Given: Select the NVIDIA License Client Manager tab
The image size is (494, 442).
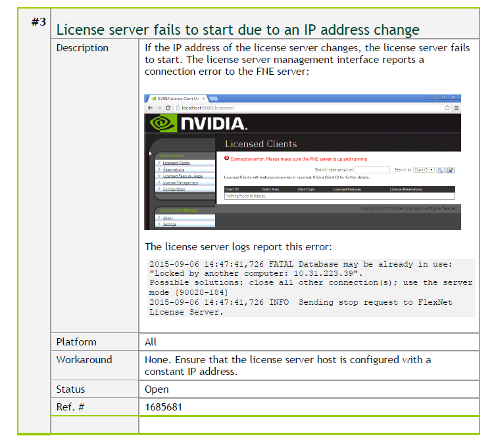Looking at the screenshot, I should click(177, 99).
